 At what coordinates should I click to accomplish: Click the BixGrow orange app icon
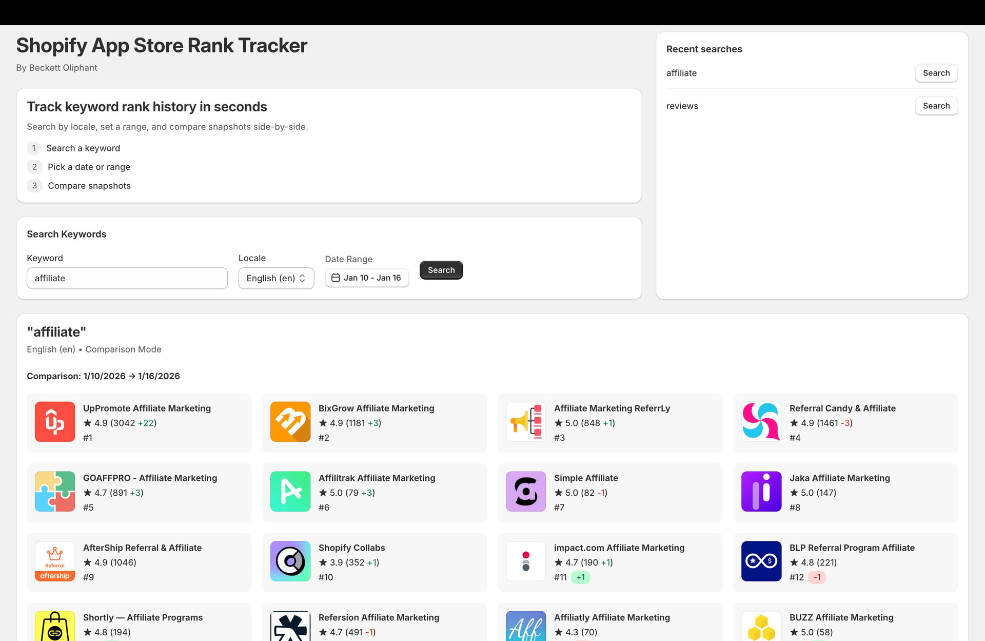tap(290, 422)
